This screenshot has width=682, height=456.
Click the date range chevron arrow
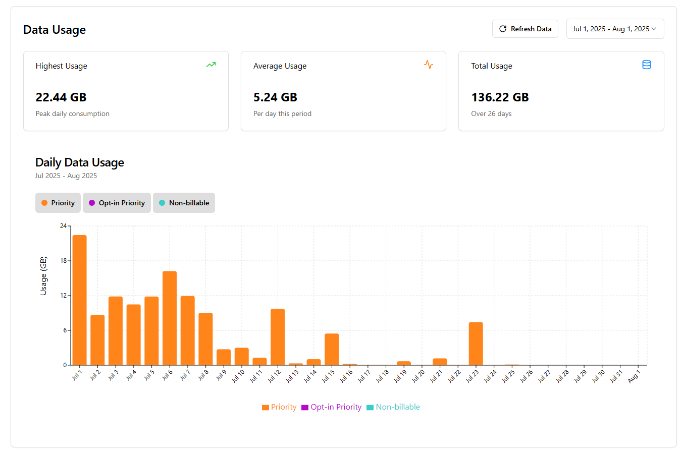pyautogui.click(x=654, y=29)
